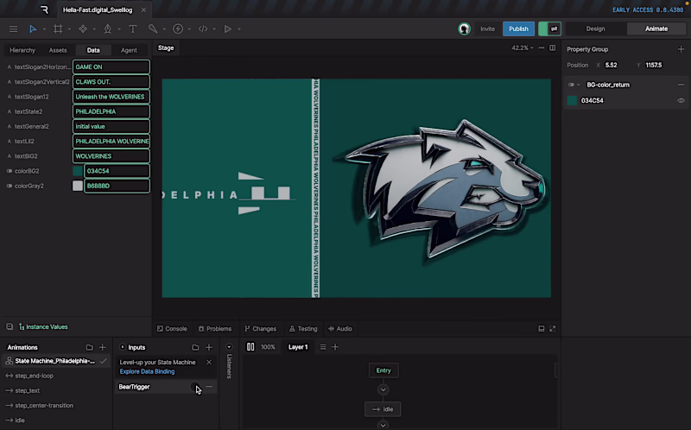Open the Changes tab
The height and width of the screenshot is (430, 691).
click(261, 329)
